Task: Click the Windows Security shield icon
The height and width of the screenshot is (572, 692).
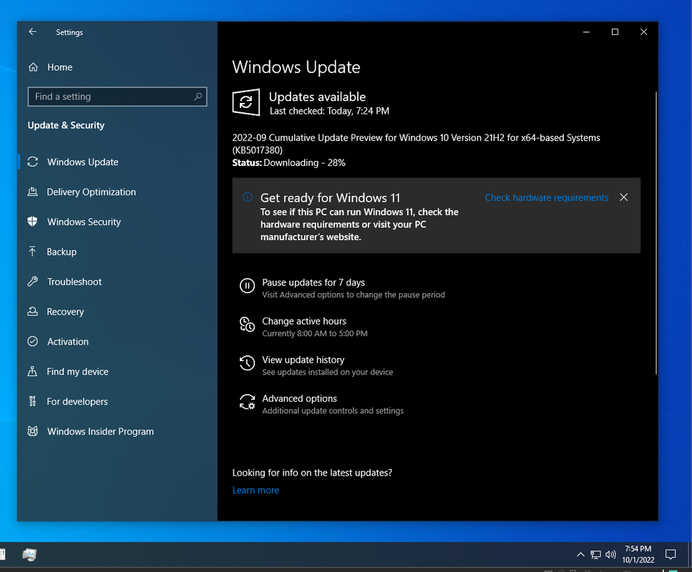Action: click(33, 222)
